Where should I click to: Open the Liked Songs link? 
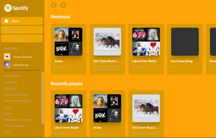[21, 65]
